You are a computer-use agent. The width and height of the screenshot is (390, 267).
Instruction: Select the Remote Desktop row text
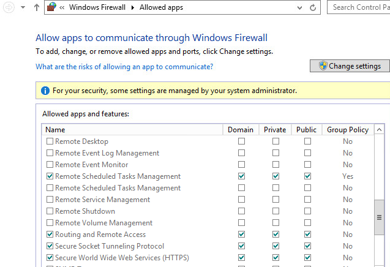[81, 141]
